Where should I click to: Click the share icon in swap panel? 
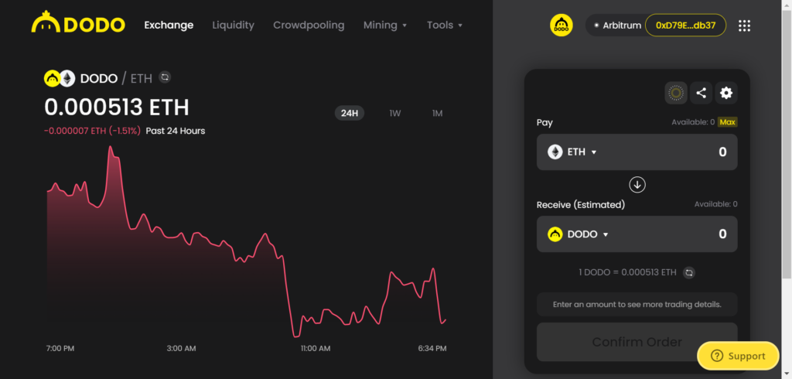(x=701, y=93)
